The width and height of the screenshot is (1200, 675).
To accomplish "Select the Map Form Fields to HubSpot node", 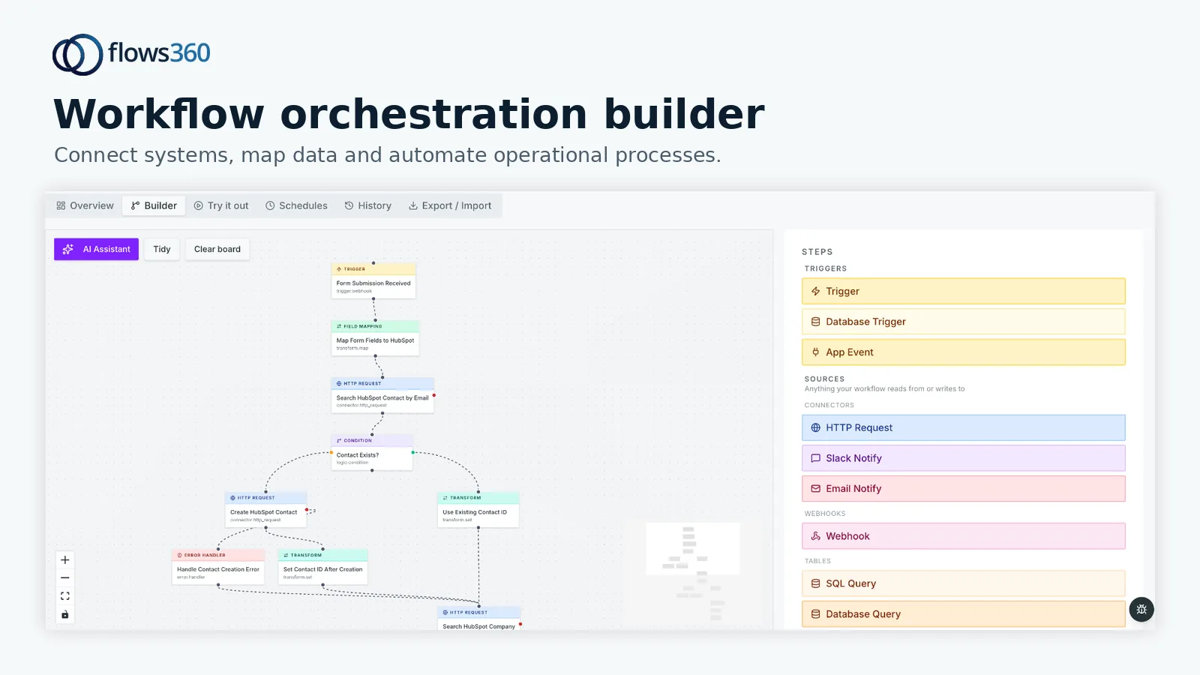I will tap(375, 338).
